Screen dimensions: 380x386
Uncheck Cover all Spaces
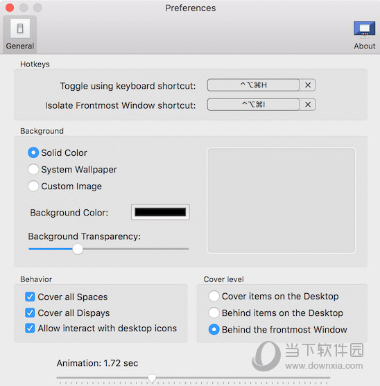(x=30, y=297)
